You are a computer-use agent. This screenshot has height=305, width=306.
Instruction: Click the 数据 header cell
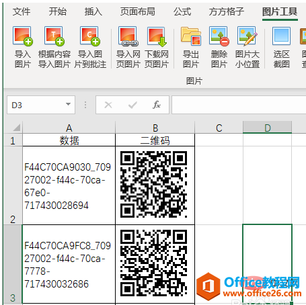click(69, 140)
